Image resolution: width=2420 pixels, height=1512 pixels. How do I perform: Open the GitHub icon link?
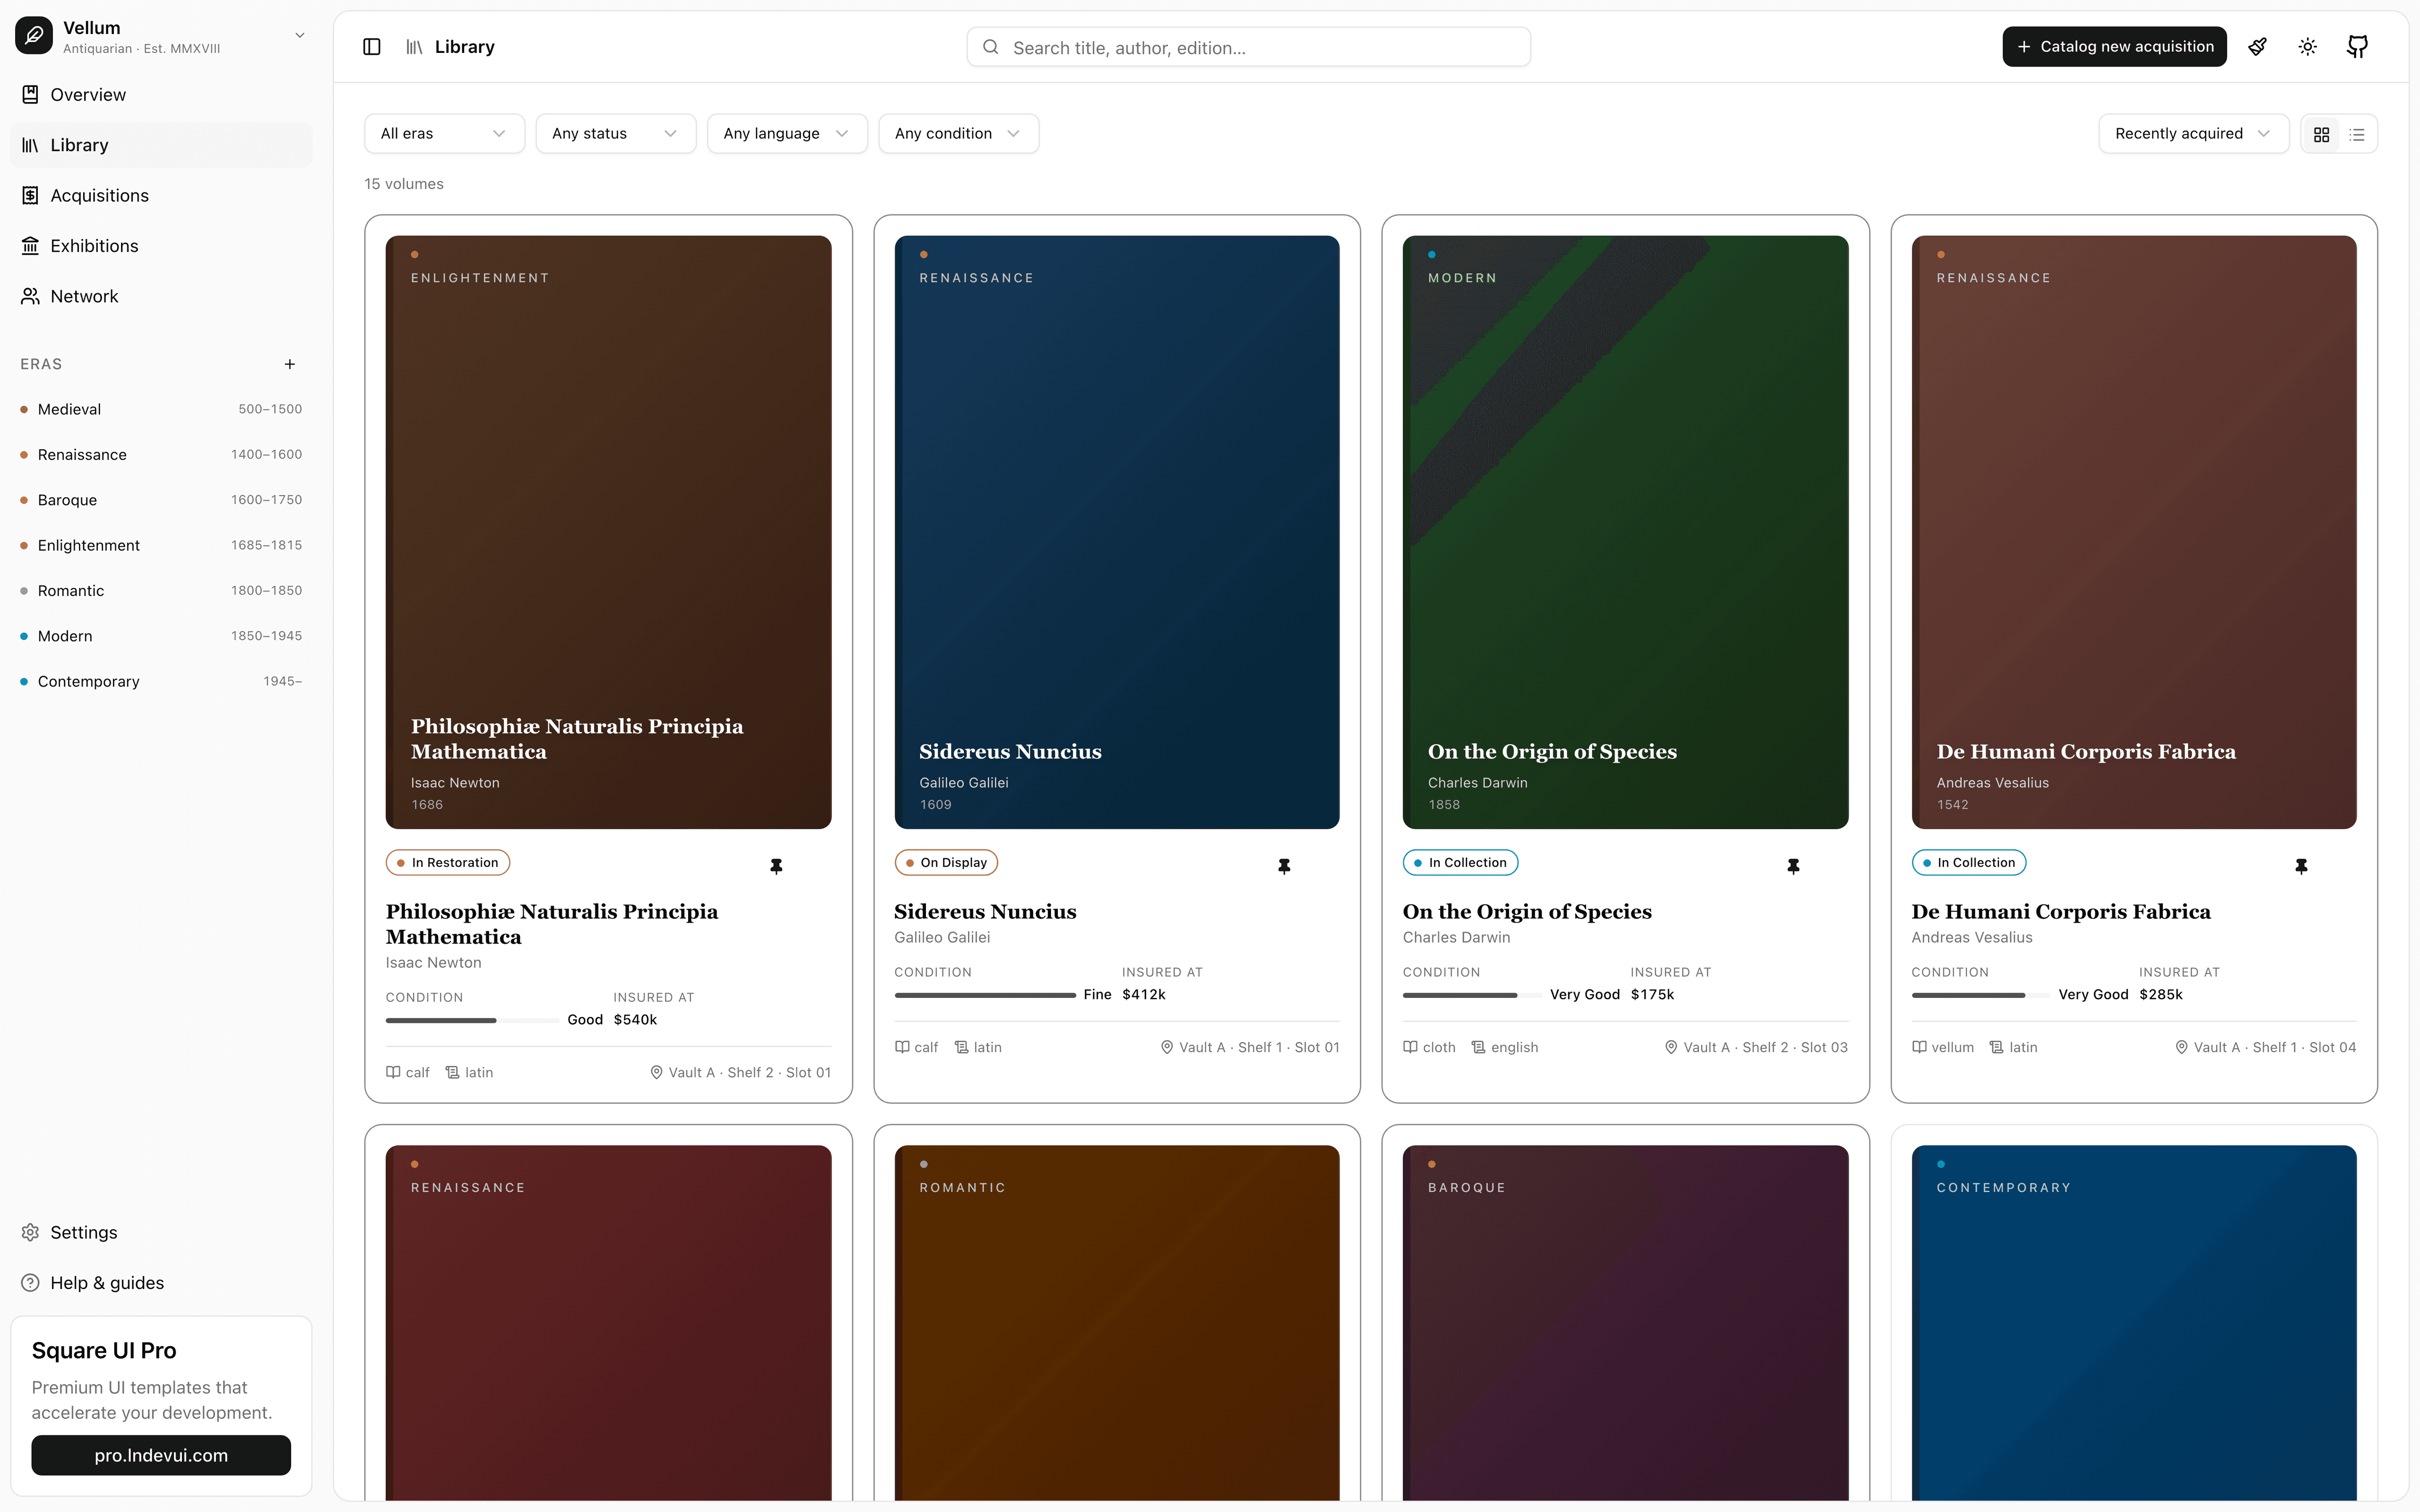[x=2358, y=47]
